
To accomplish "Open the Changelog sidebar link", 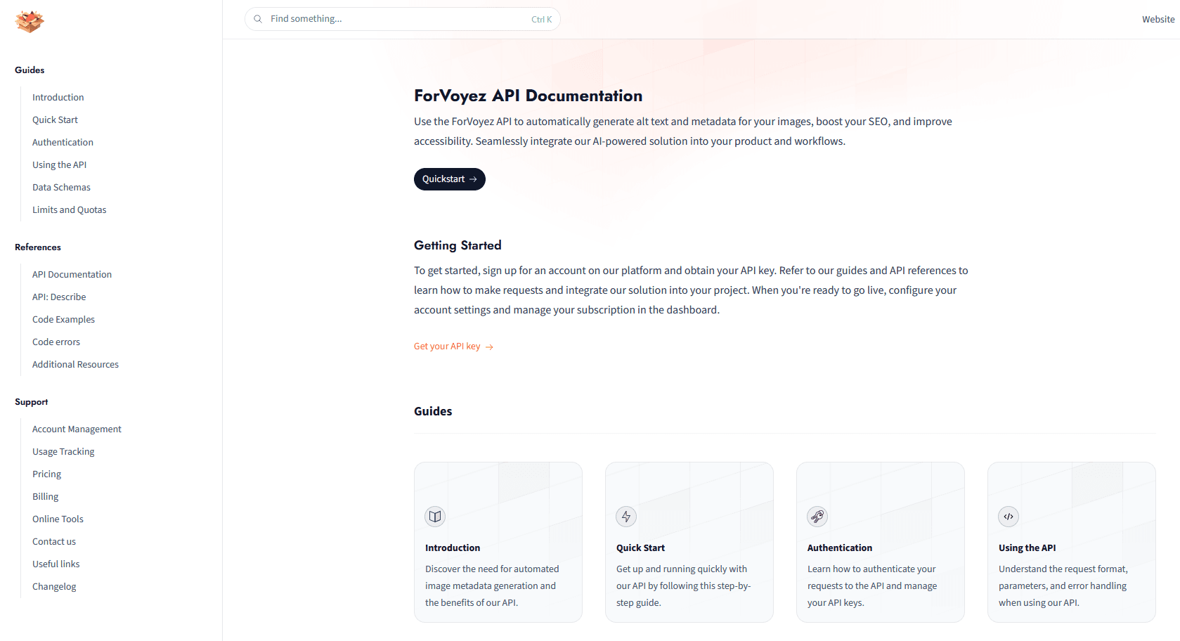I will tap(54, 586).
